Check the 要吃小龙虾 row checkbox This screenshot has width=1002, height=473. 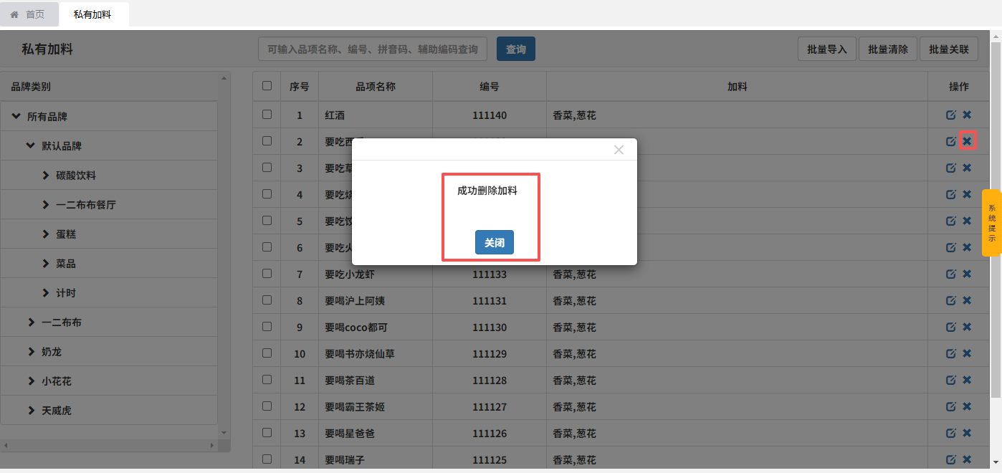[x=267, y=273]
